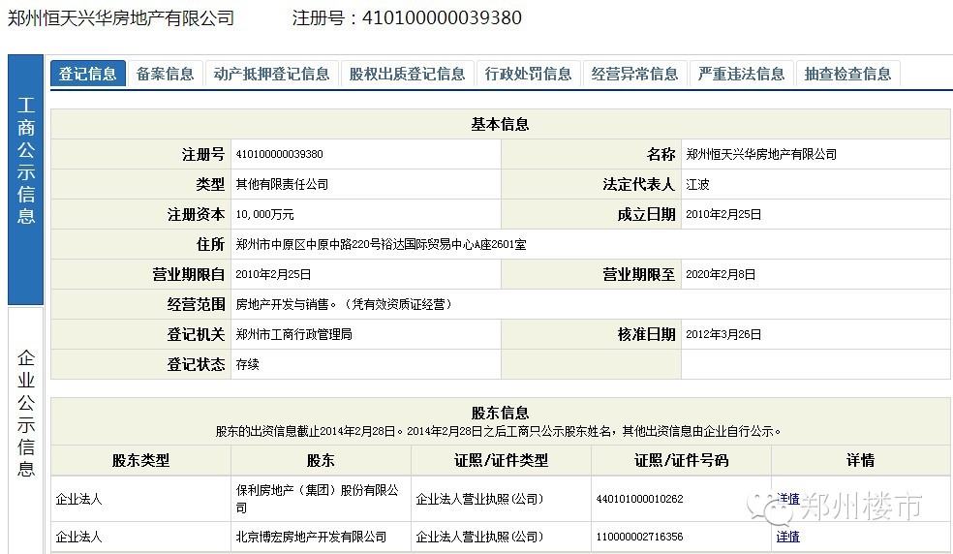Click 企业法人 in the 保利房地产 row

tap(78, 499)
